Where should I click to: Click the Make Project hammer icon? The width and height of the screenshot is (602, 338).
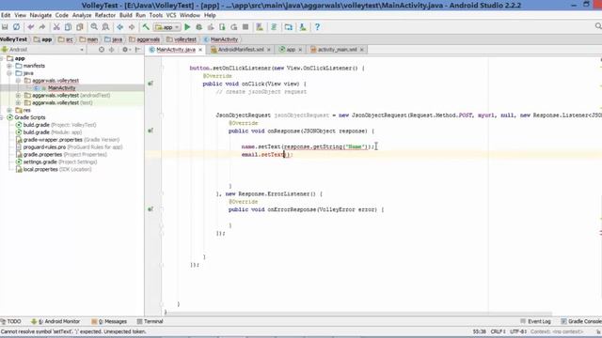coord(146,27)
